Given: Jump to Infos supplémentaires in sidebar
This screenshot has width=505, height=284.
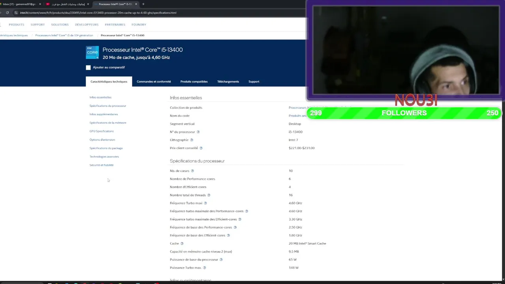Looking at the screenshot, I should [x=104, y=114].
